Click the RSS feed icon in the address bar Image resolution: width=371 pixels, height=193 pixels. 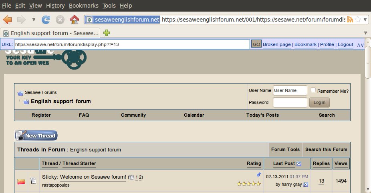350,20
